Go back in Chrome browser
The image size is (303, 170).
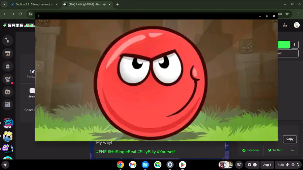click(5, 14)
